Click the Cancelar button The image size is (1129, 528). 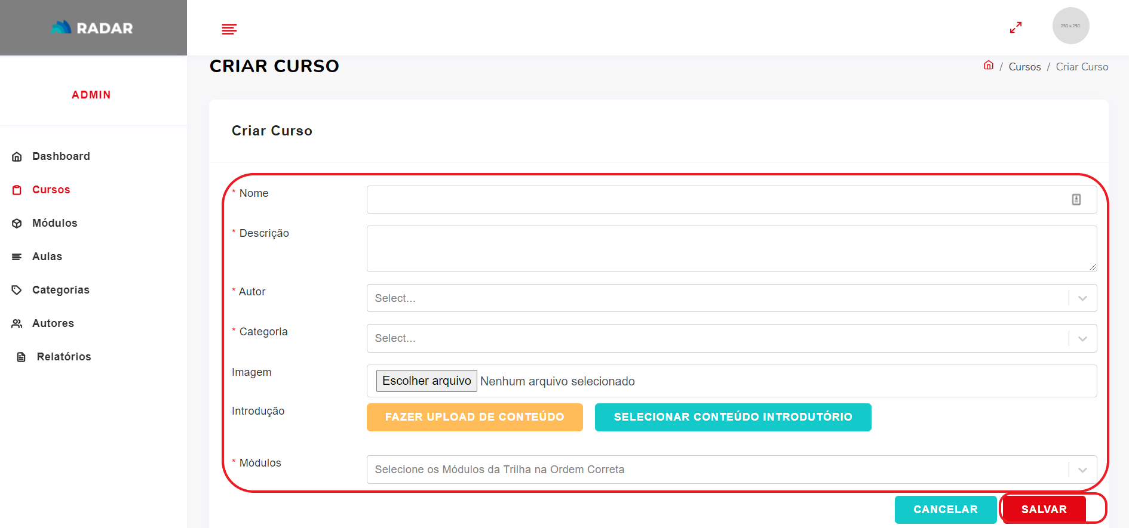(x=945, y=510)
